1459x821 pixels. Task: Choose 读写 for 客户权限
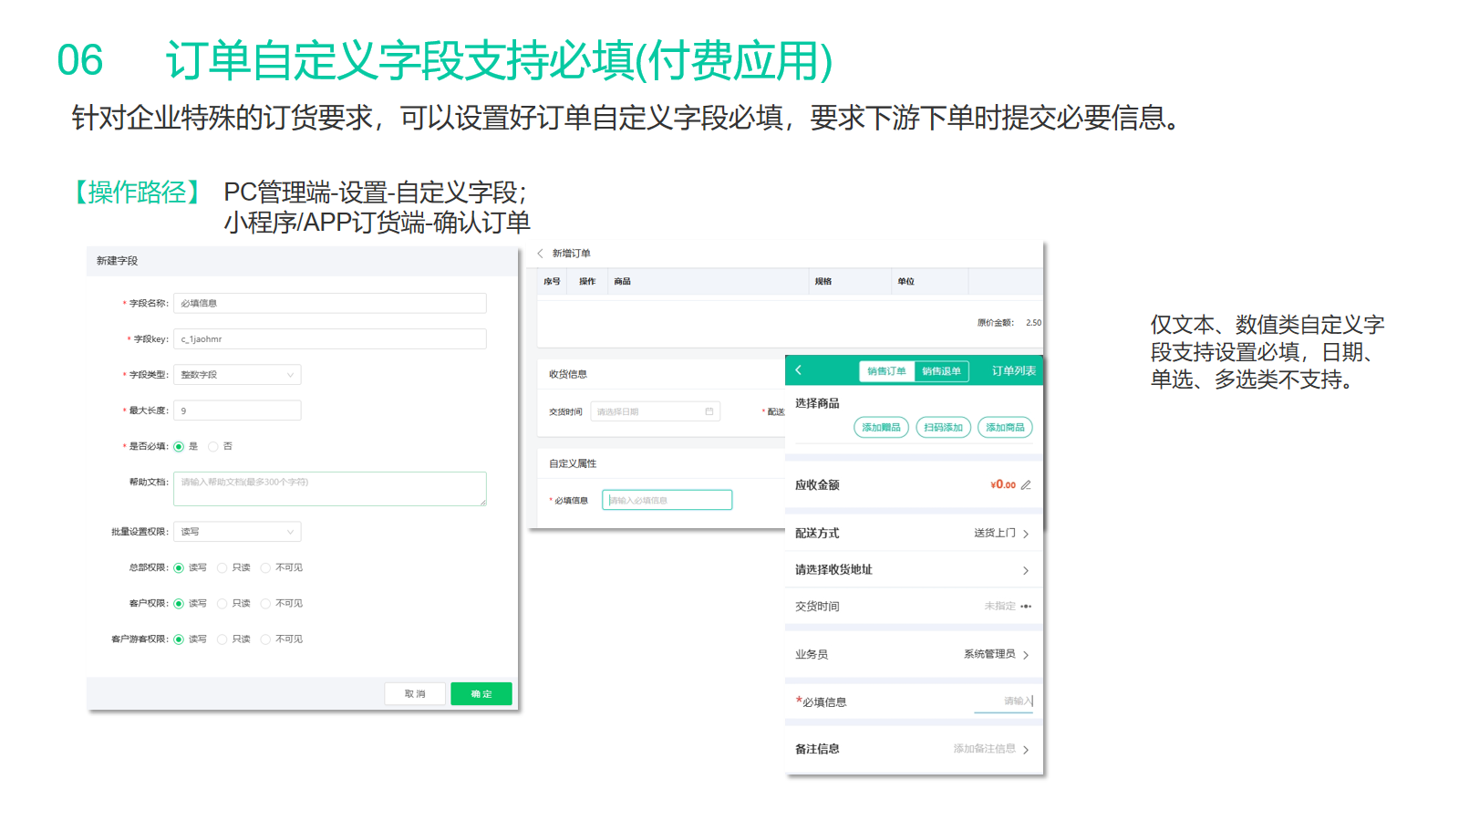[x=180, y=604]
